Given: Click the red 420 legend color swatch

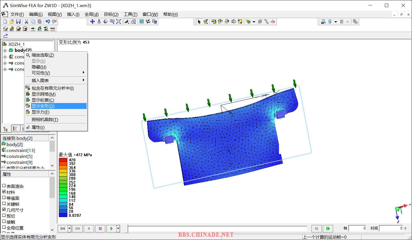Looking at the screenshot, I should click(63, 160).
